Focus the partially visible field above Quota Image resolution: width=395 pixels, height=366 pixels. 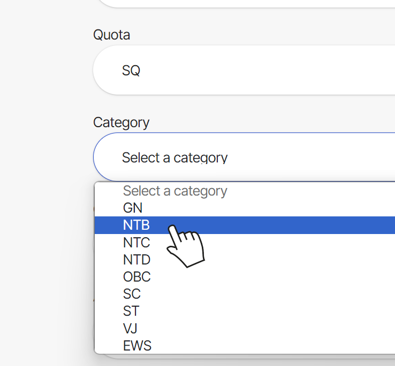(x=244, y=3)
